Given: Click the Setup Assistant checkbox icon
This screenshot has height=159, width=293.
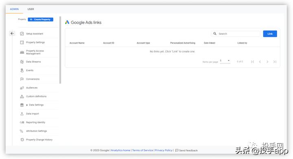Looking at the screenshot, I should 22,34.
